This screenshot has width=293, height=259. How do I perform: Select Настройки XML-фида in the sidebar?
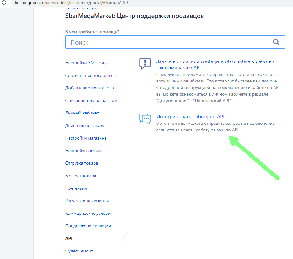(87, 63)
